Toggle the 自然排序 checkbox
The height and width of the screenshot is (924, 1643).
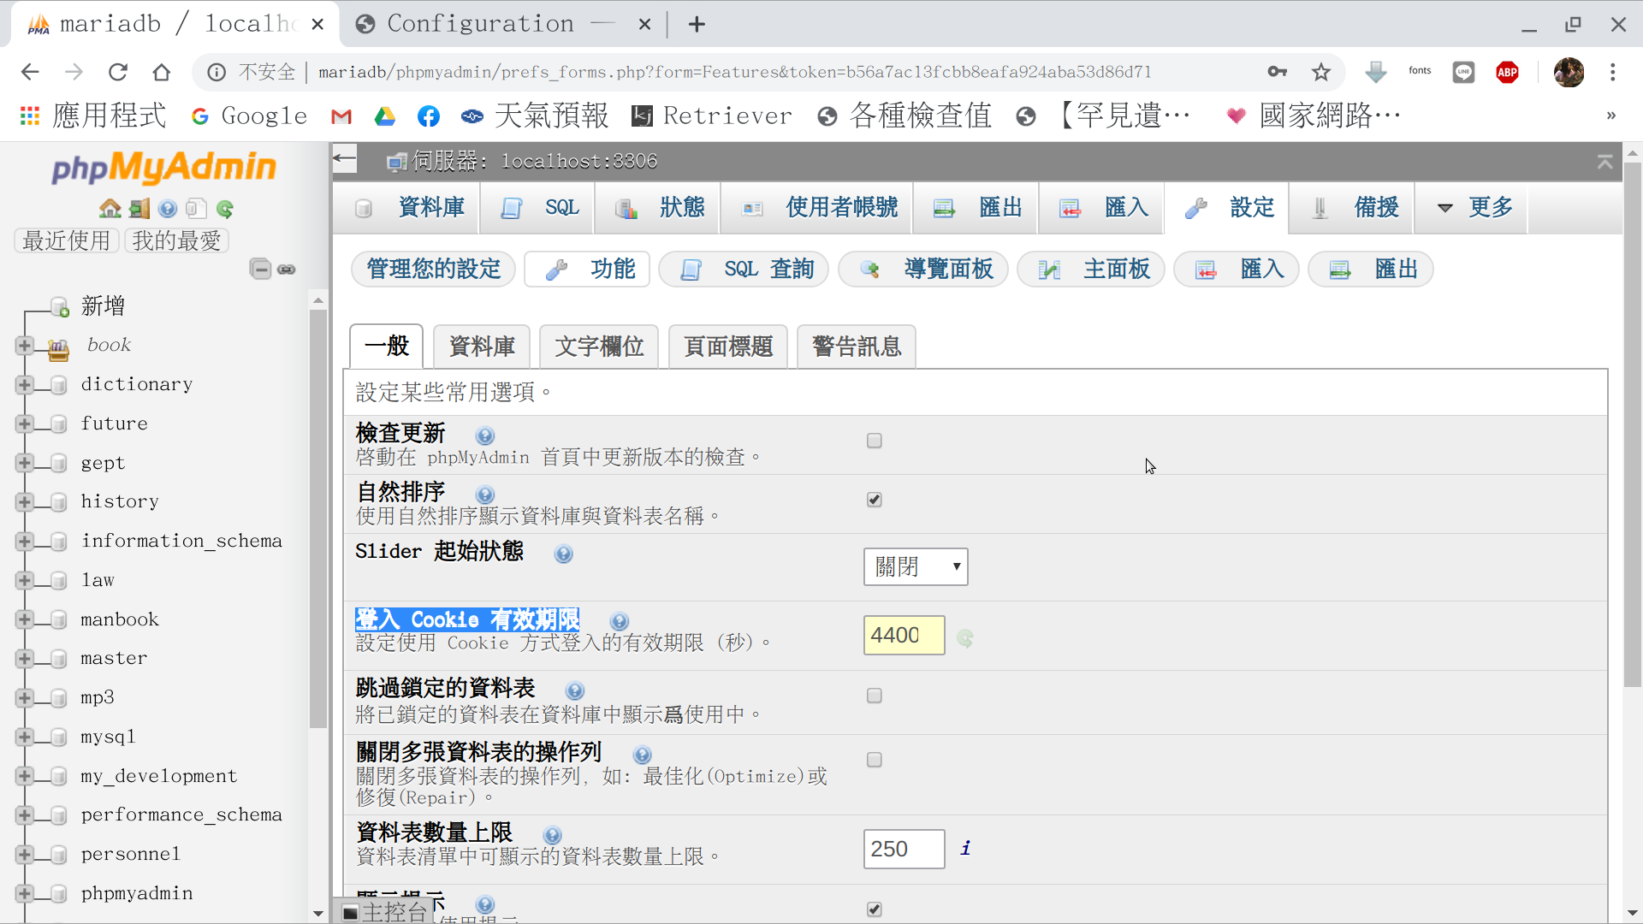[874, 500]
